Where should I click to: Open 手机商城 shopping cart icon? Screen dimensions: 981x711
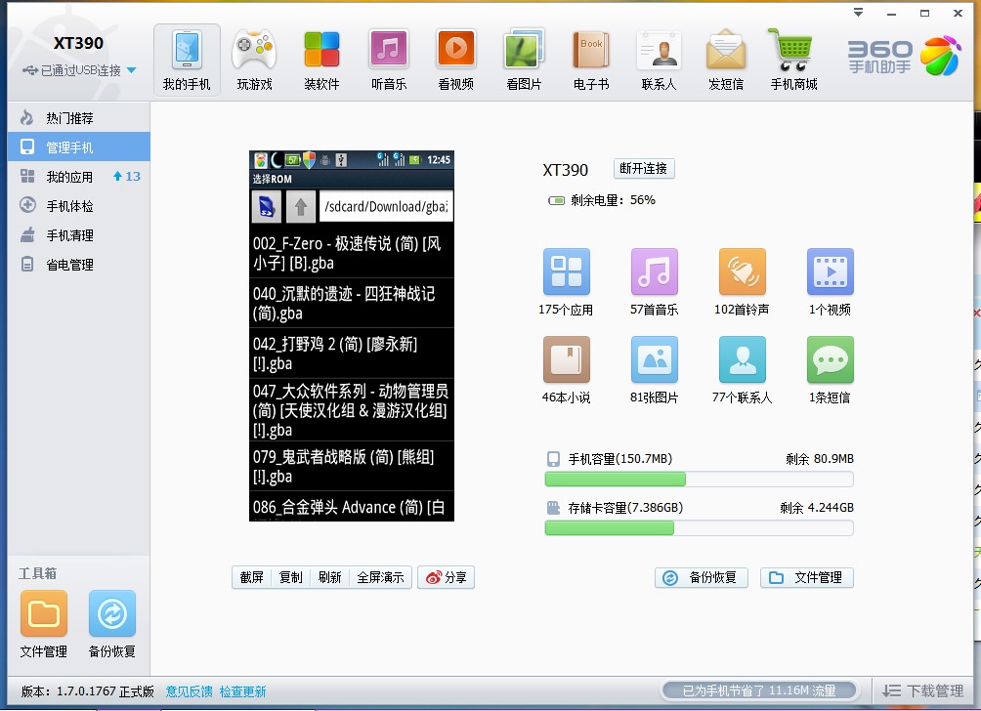pos(794,60)
